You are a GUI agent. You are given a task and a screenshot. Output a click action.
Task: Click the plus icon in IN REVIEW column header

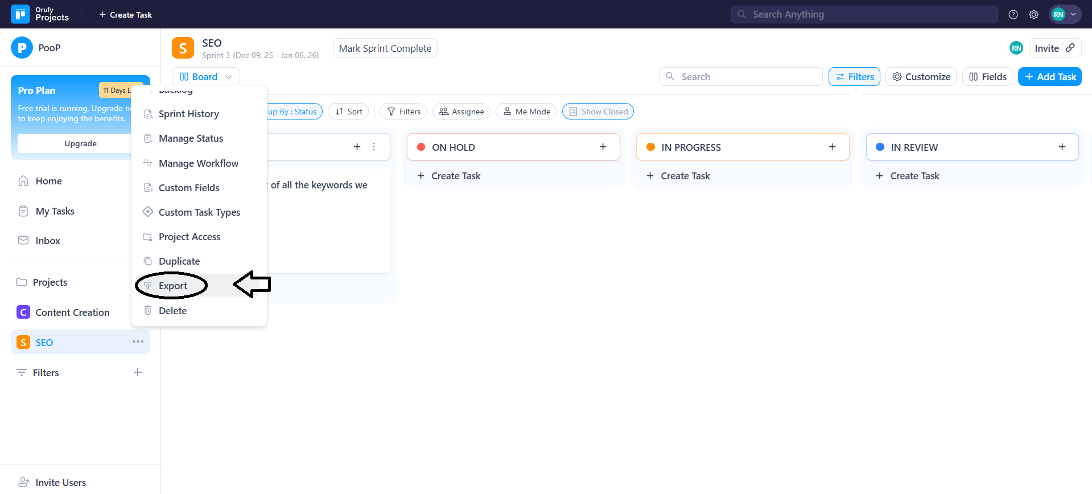(1061, 147)
